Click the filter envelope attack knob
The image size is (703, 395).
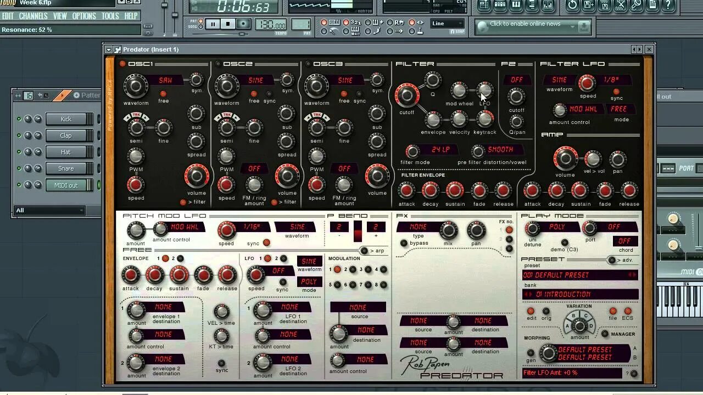(406, 190)
